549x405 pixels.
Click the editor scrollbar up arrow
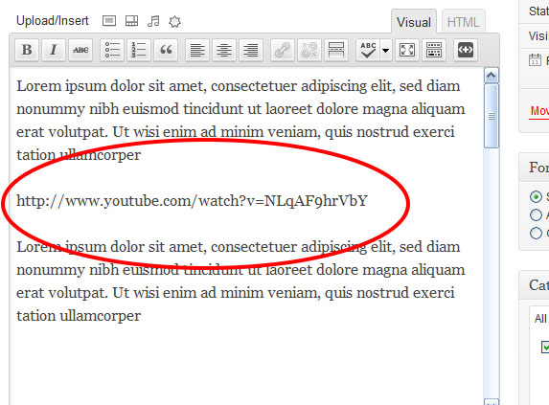tap(491, 76)
